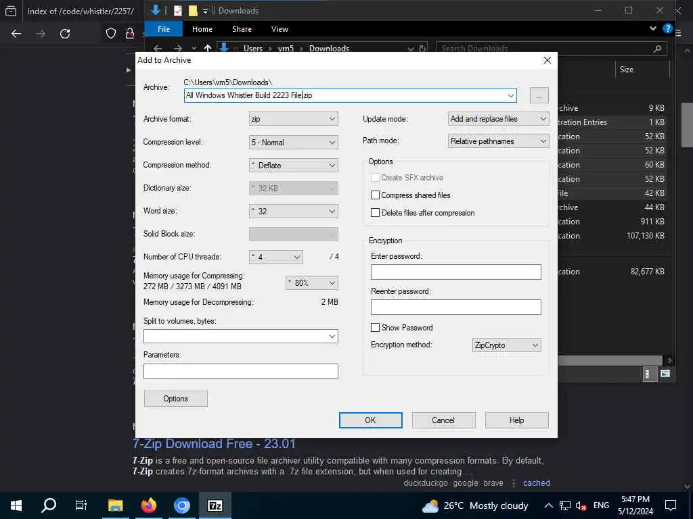Open Number of CPU threads dropdown

click(276, 257)
